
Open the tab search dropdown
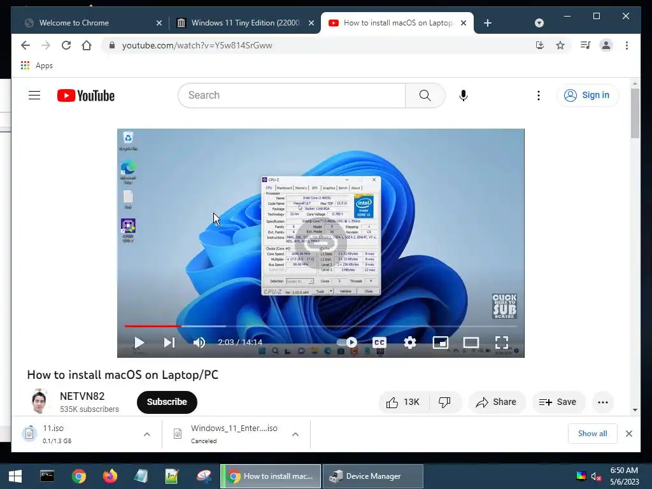[x=539, y=24]
